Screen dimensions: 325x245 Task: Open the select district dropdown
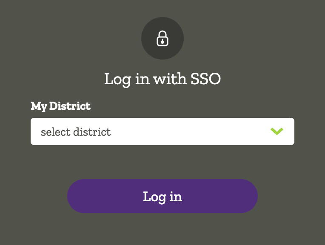(162, 131)
